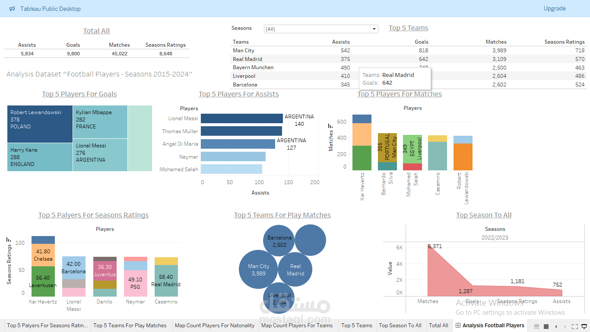Click the Man City row in the teams table
This screenshot has height=332, width=590.
point(408,51)
